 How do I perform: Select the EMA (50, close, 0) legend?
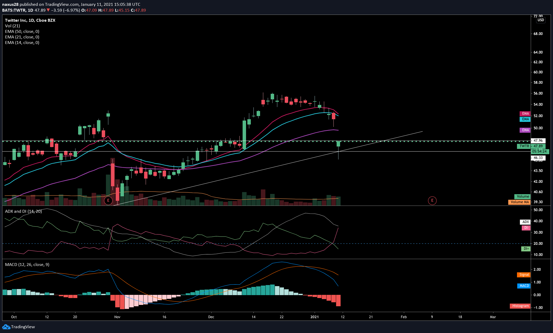(x=22, y=31)
